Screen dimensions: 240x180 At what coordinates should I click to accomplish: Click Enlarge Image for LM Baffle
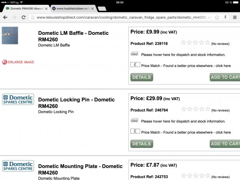[x=18, y=62]
